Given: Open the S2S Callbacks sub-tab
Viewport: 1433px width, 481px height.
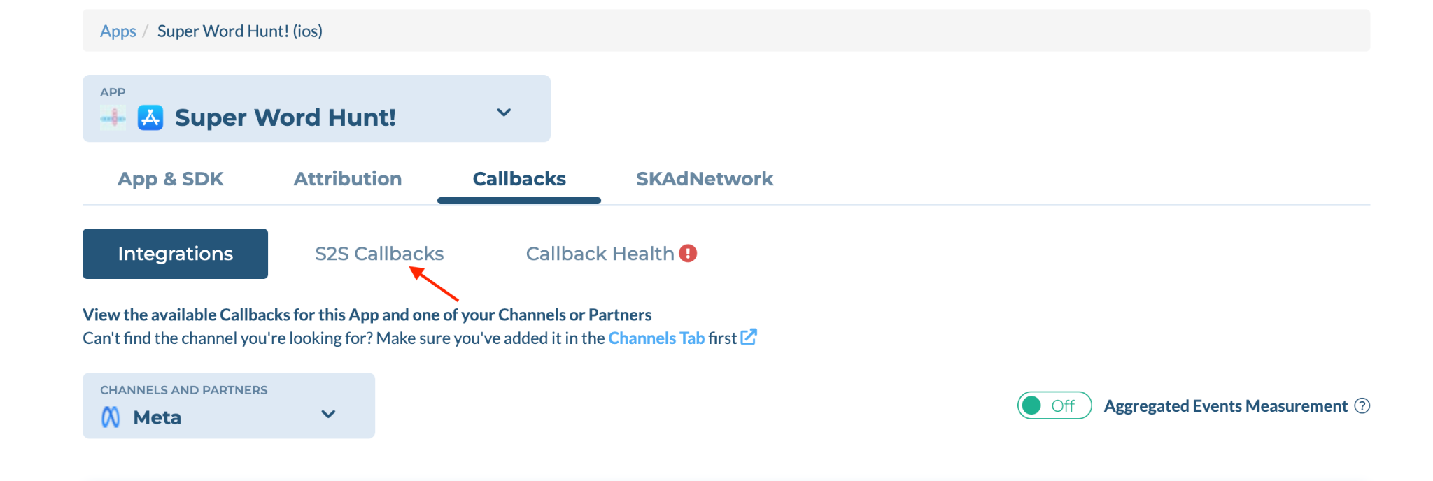Looking at the screenshot, I should (x=379, y=254).
